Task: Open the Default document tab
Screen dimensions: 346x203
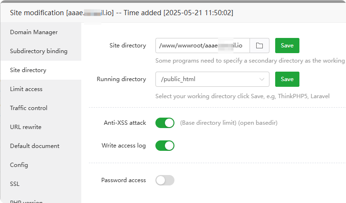Action: (35, 146)
